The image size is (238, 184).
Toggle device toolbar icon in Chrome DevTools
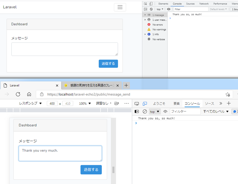151,4
